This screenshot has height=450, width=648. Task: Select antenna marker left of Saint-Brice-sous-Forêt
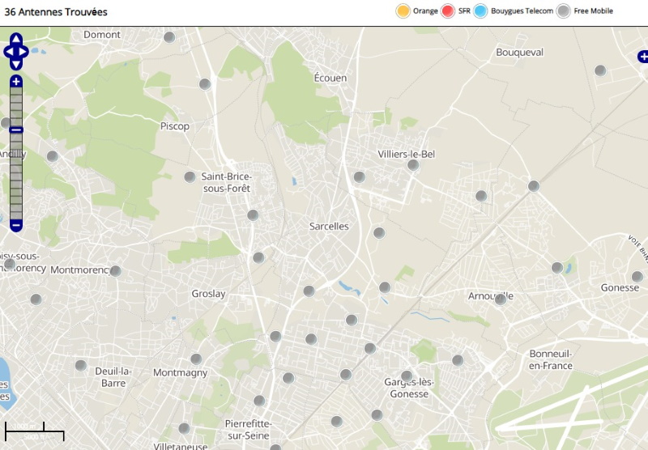pos(190,177)
